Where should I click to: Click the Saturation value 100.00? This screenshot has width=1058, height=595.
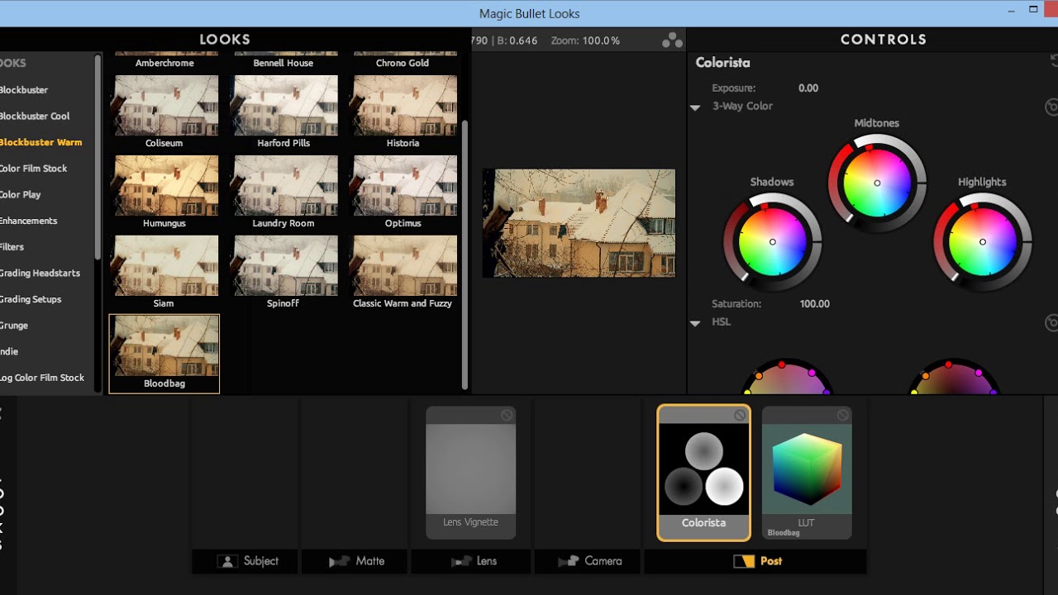pyautogui.click(x=814, y=304)
